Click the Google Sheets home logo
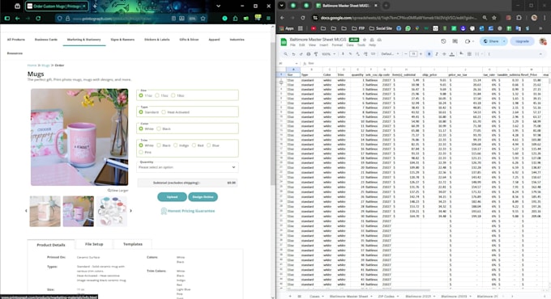 pyautogui.click(x=284, y=42)
